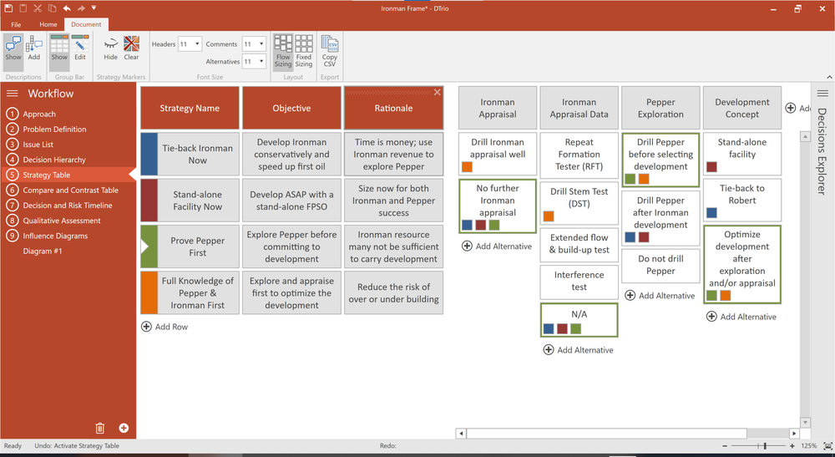Click the add column plus icon
This screenshot has width=835, height=457.
791,108
